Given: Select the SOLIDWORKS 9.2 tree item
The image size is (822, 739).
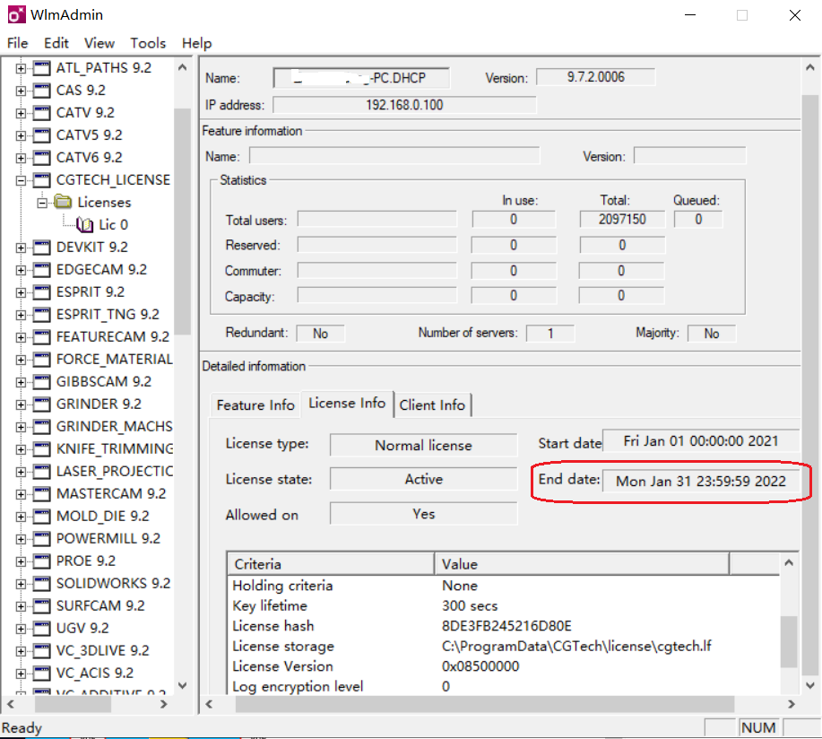Looking at the screenshot, I should 113,584.
